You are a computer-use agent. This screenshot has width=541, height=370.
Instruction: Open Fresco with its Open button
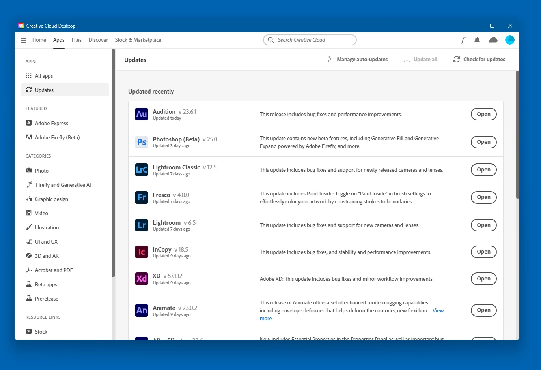[x=484, y=197]
